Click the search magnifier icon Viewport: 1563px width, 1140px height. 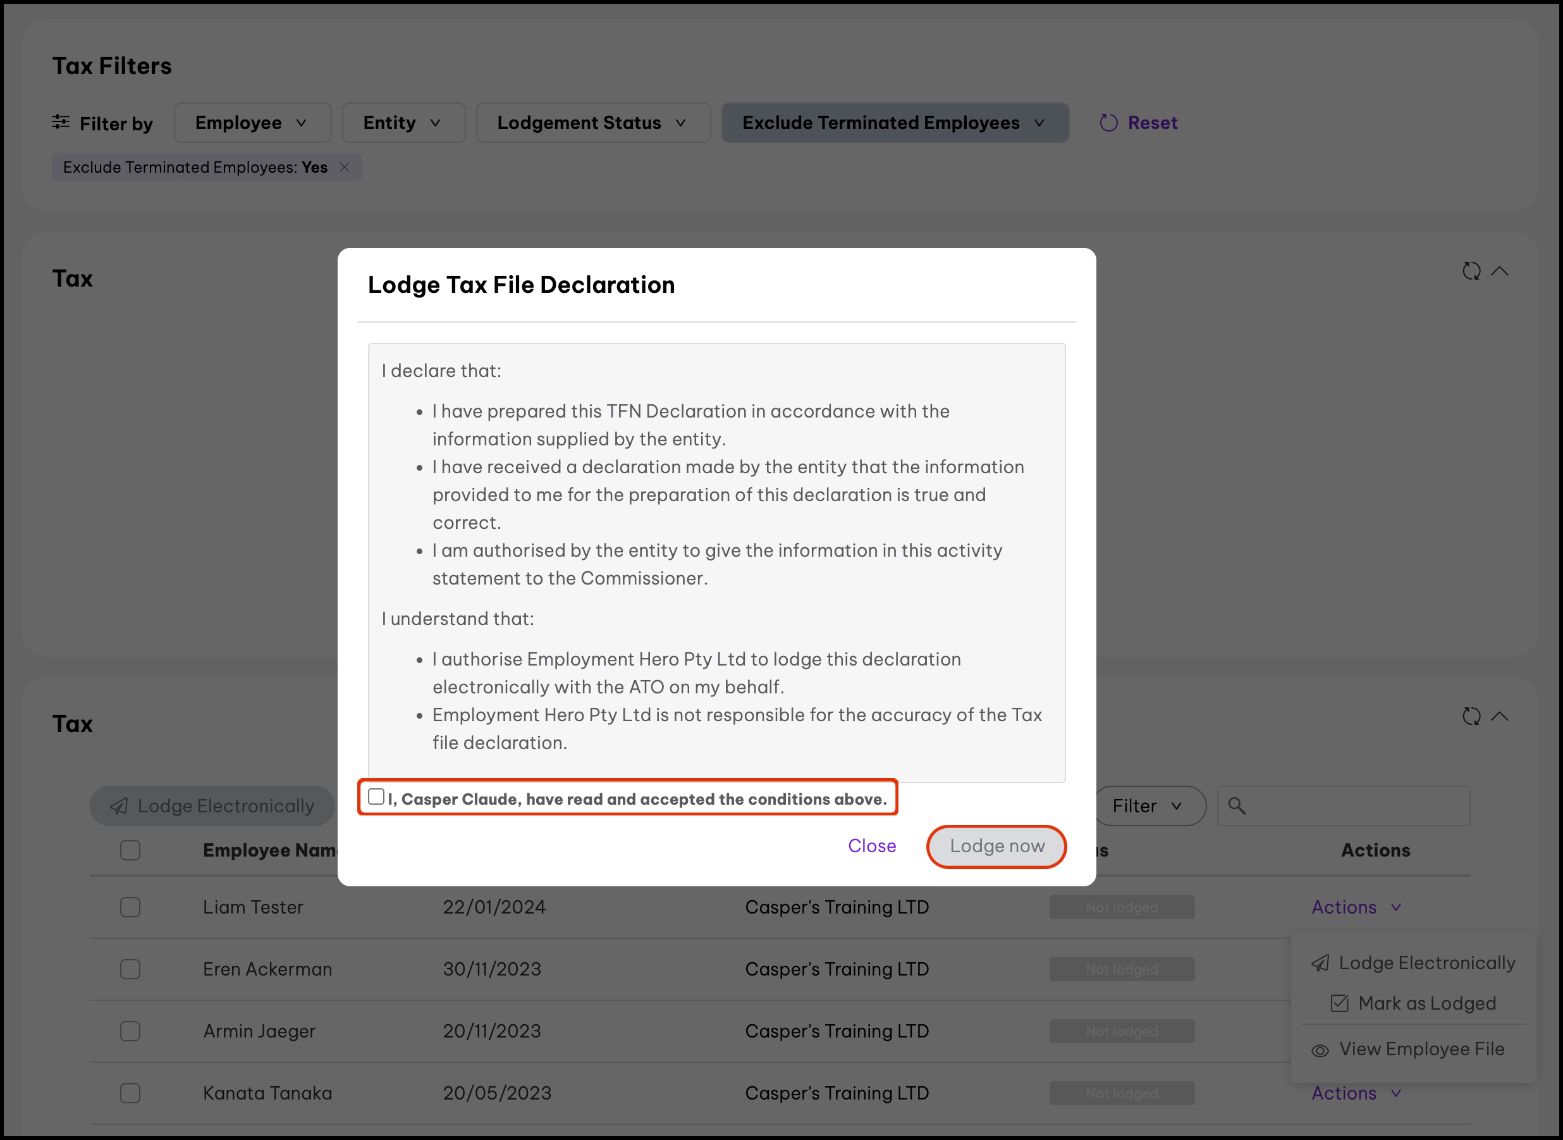(x=1236, y=806)
